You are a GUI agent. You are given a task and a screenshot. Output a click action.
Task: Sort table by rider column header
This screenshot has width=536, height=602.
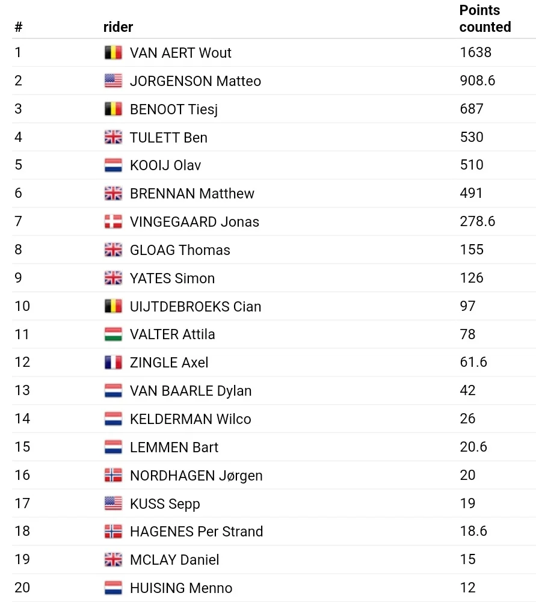pos(118,27)
